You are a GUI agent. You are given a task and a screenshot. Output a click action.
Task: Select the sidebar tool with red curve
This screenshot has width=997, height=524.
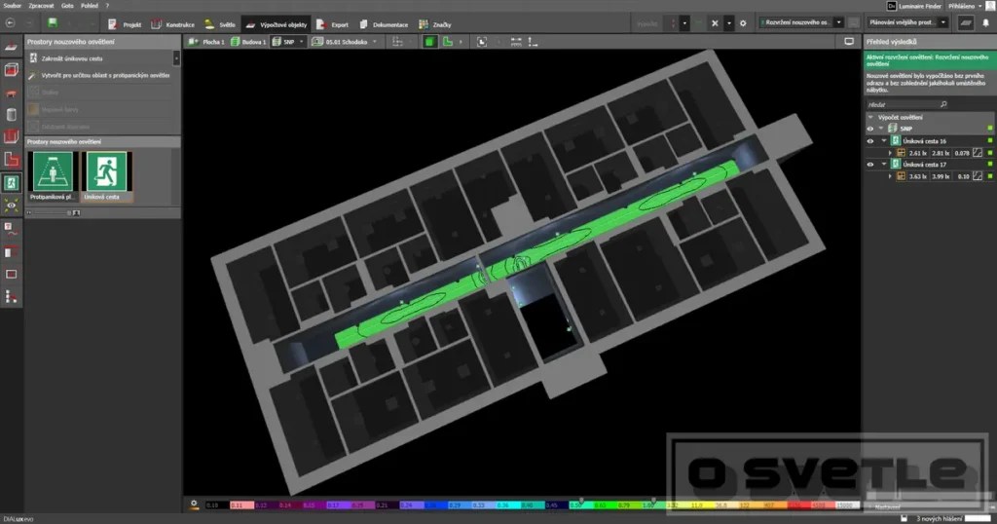coord(11,229)
